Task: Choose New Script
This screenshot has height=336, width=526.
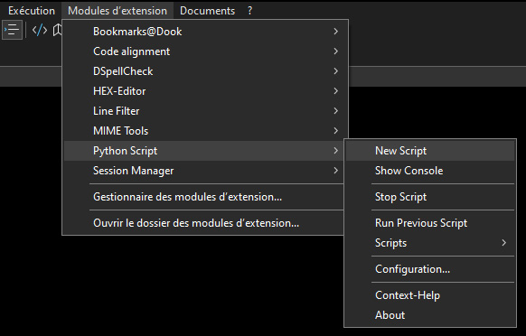Action: click(x=430, y=151)
